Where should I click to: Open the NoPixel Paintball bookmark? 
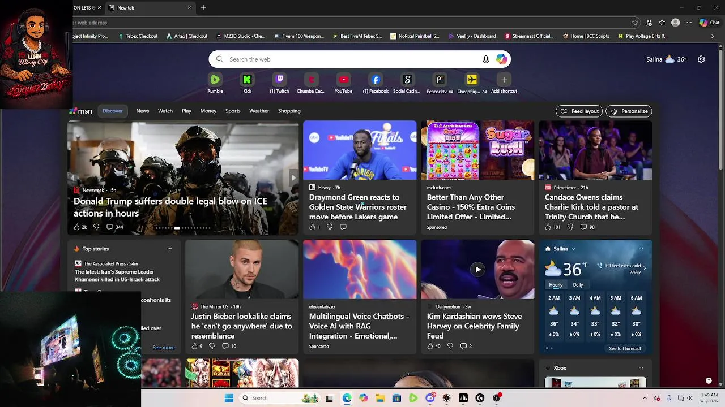[415, 36]
